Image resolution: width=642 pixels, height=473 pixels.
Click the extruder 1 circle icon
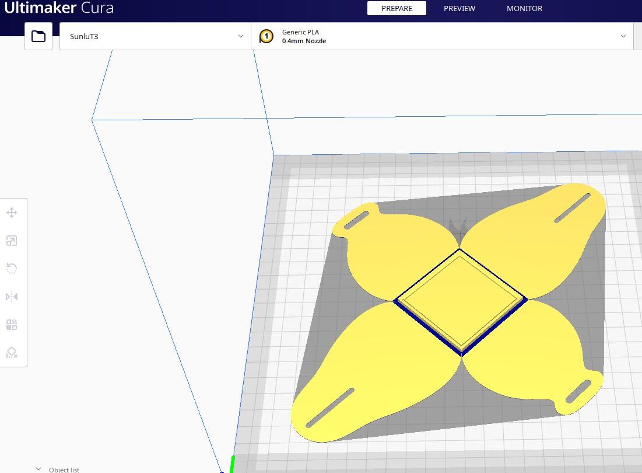pyautogui.click(x=266, y=37)
